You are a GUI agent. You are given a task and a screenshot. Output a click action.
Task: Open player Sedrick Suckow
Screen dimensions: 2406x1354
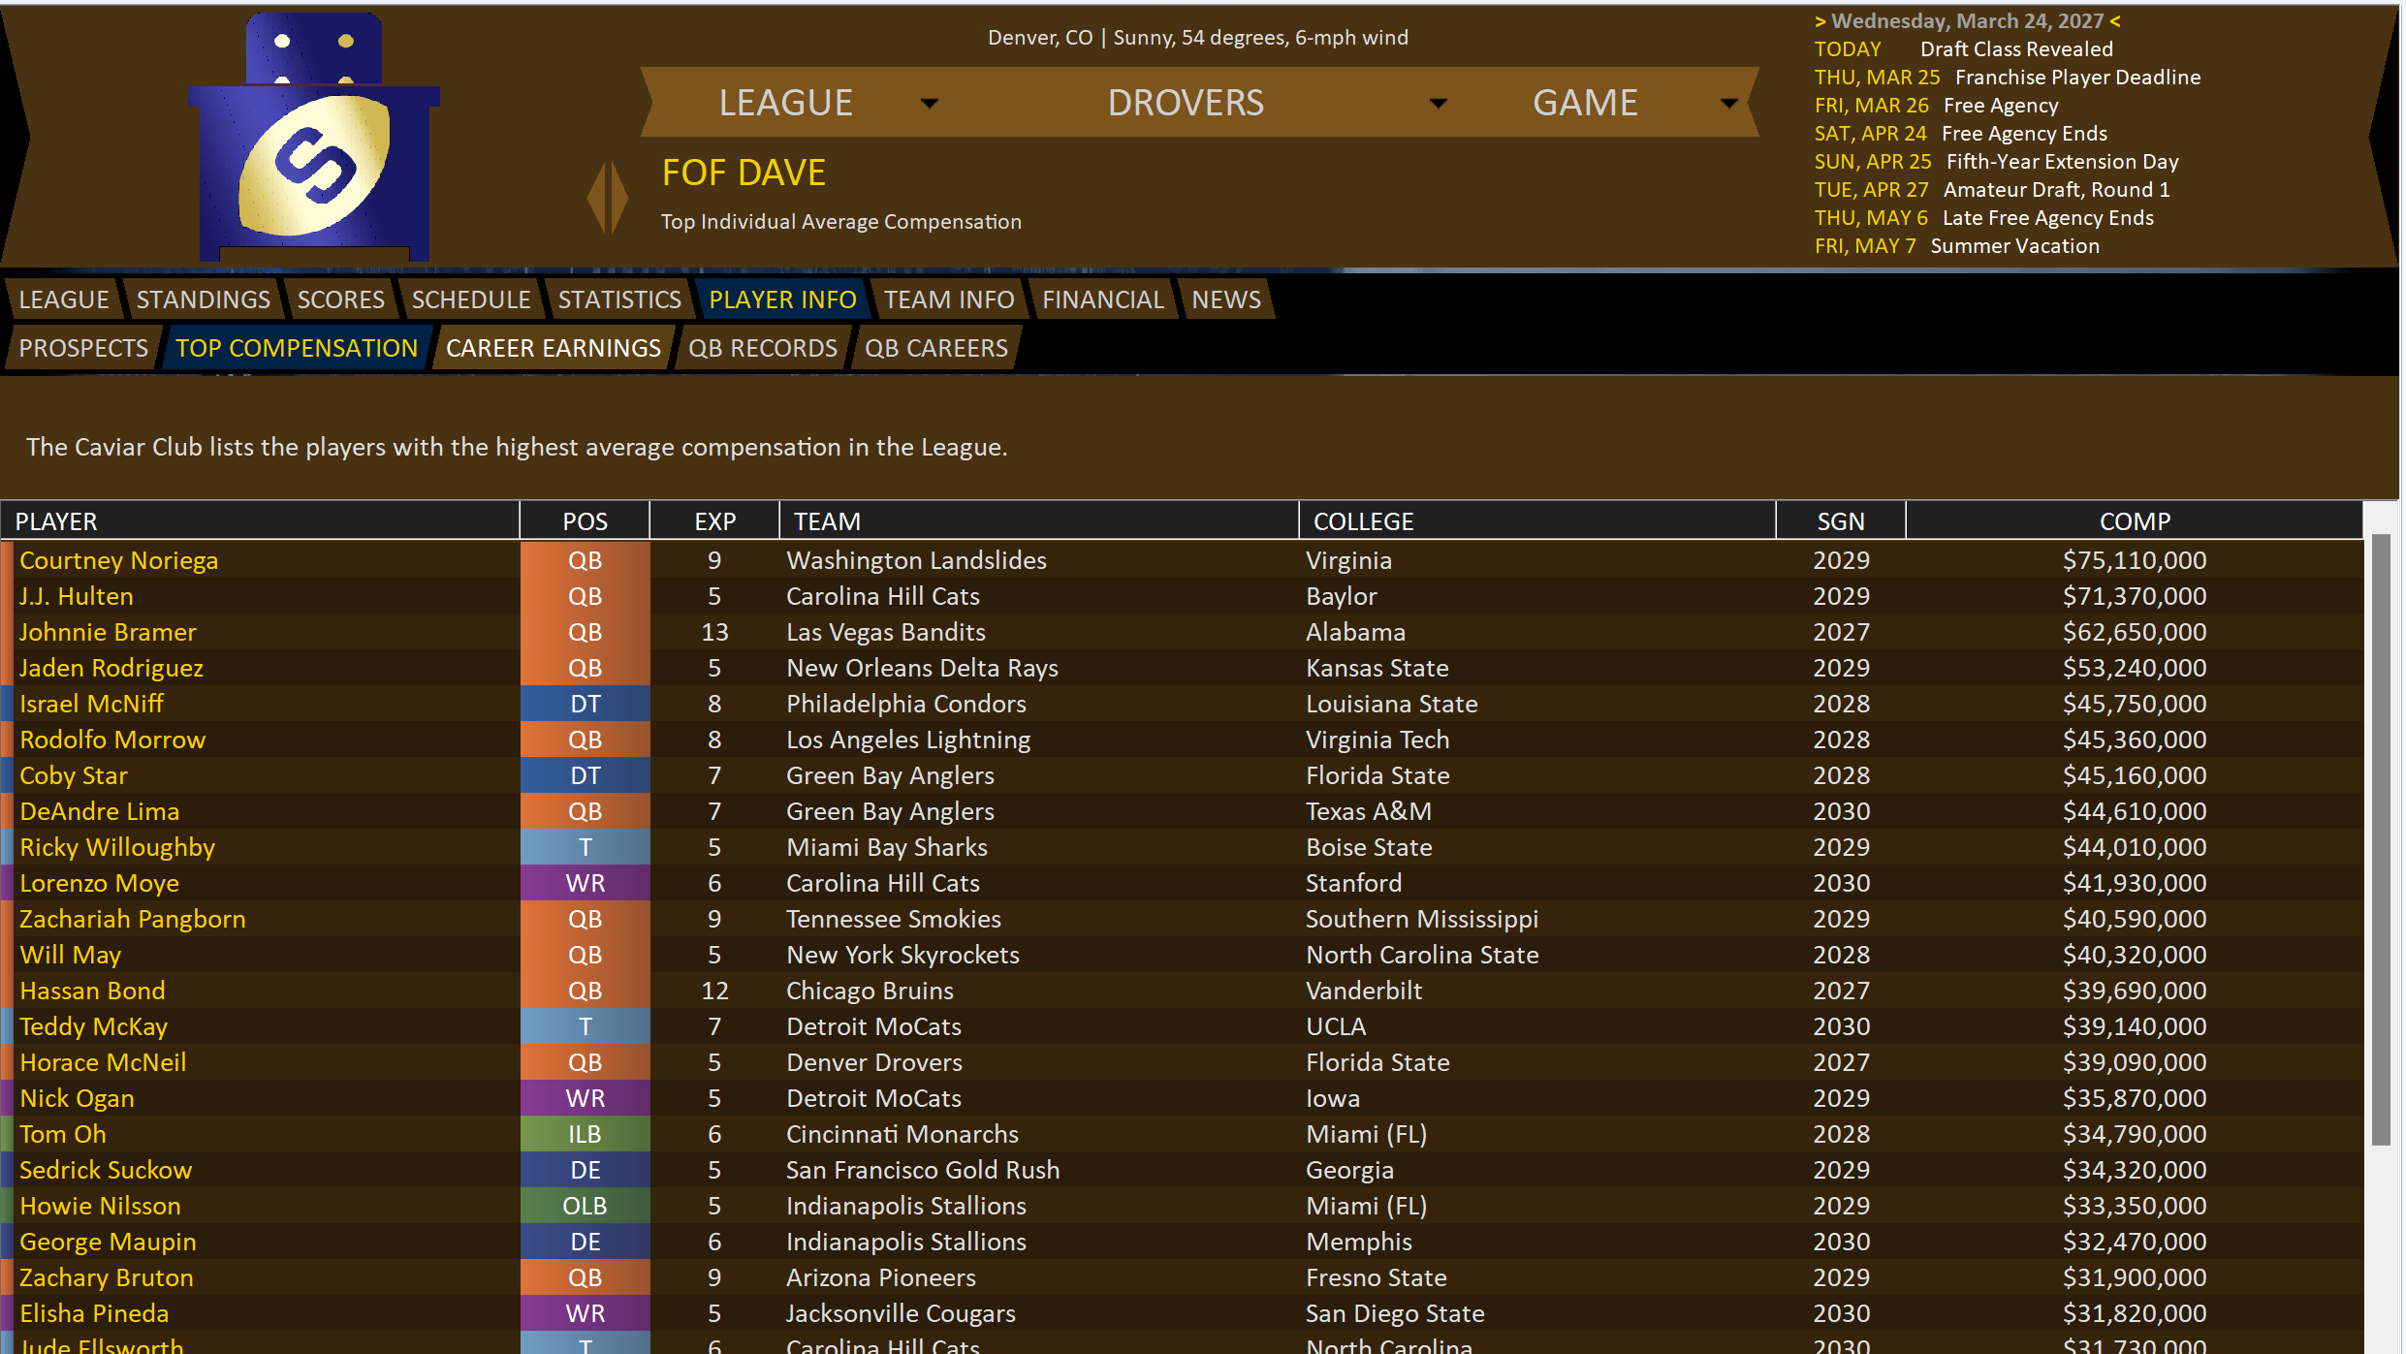[x=106, y=1170]
